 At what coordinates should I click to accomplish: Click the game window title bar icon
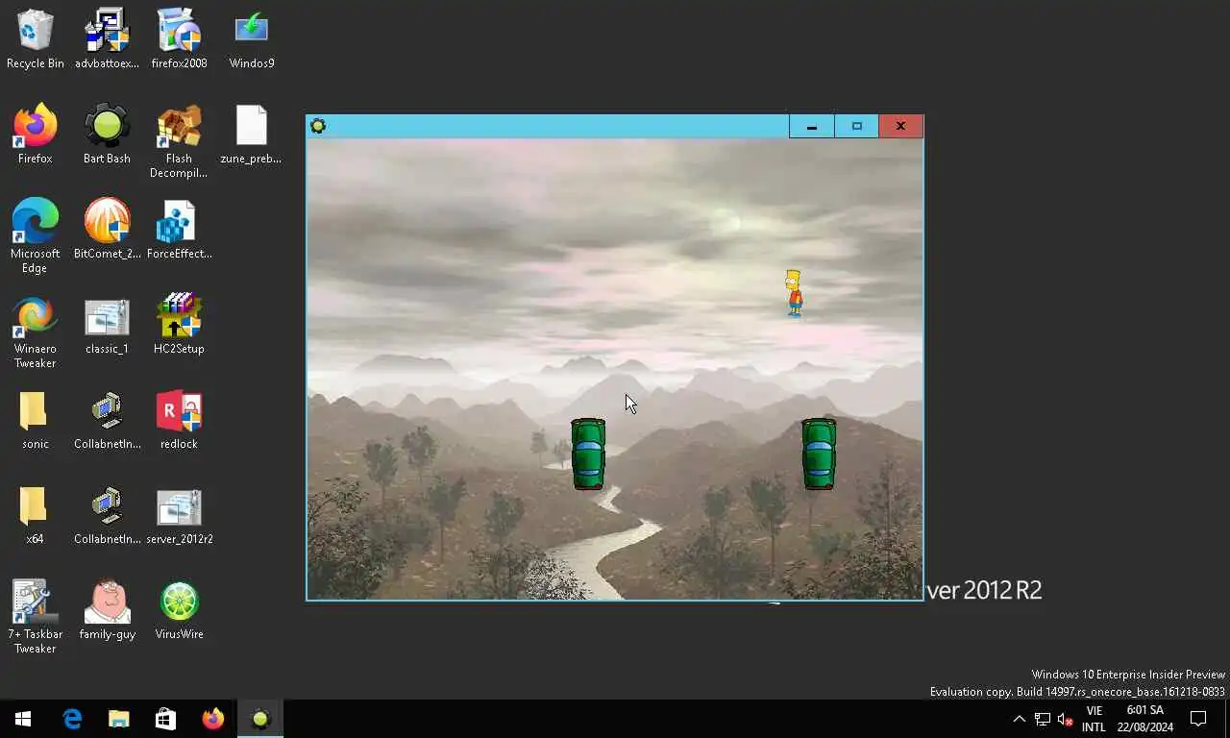coord(318,126)
